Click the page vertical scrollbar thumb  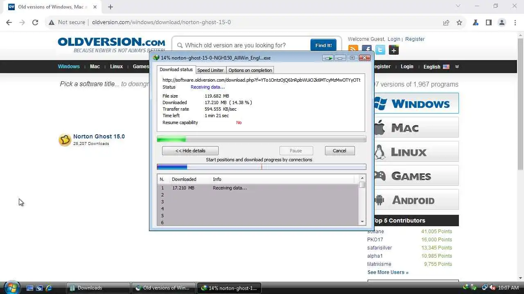pos(520,104)
